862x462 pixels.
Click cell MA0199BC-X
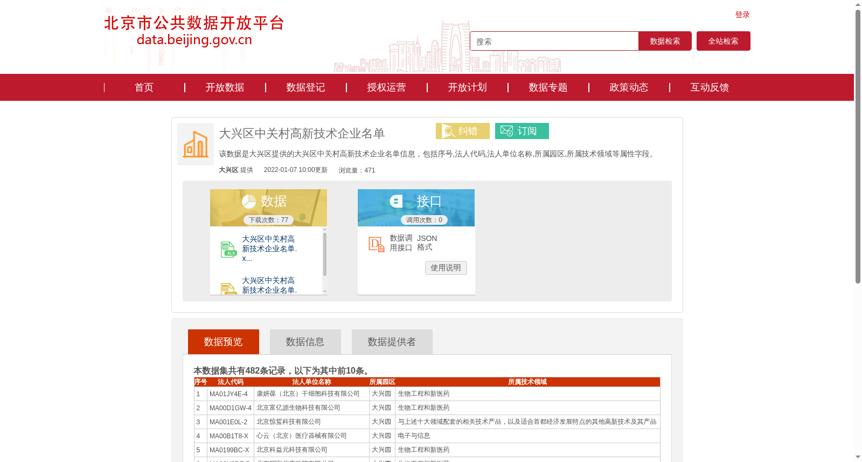[230, 450]
